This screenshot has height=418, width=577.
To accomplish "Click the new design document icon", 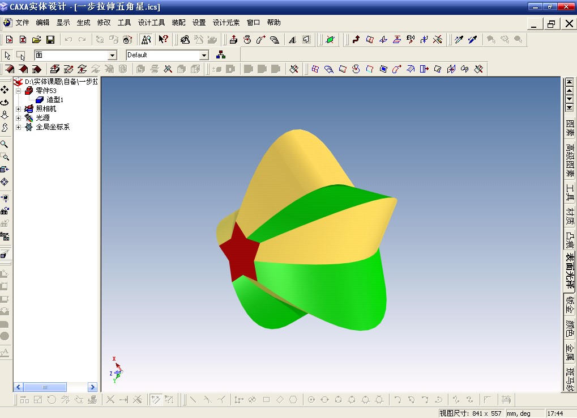I will pyautogui.click(x=10, y=40).
